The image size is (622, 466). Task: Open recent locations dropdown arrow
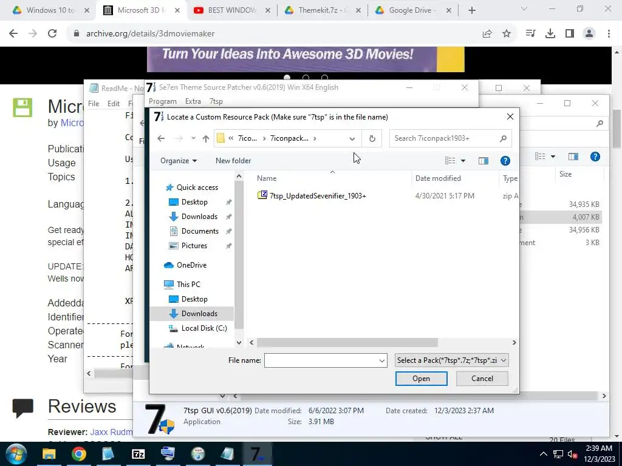[x=193, y=138]
